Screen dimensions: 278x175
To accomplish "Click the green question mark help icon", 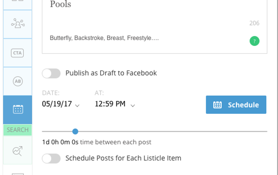I will coord(254,41).
